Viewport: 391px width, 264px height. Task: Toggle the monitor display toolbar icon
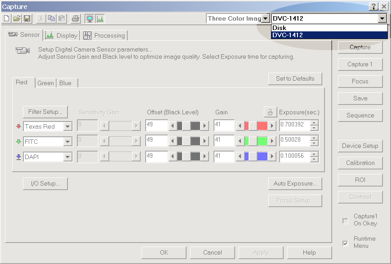[x=89, y=19]
